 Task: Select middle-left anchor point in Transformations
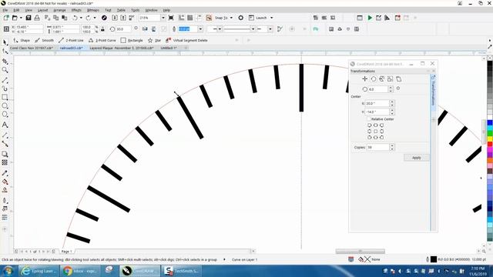[370, 132]
